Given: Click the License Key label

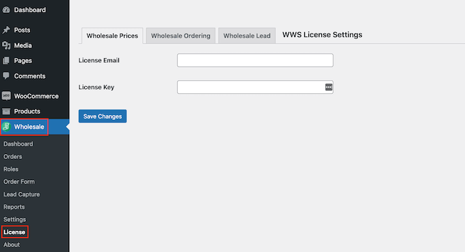Looking at the screenshot, I should [x=96, y=87].
